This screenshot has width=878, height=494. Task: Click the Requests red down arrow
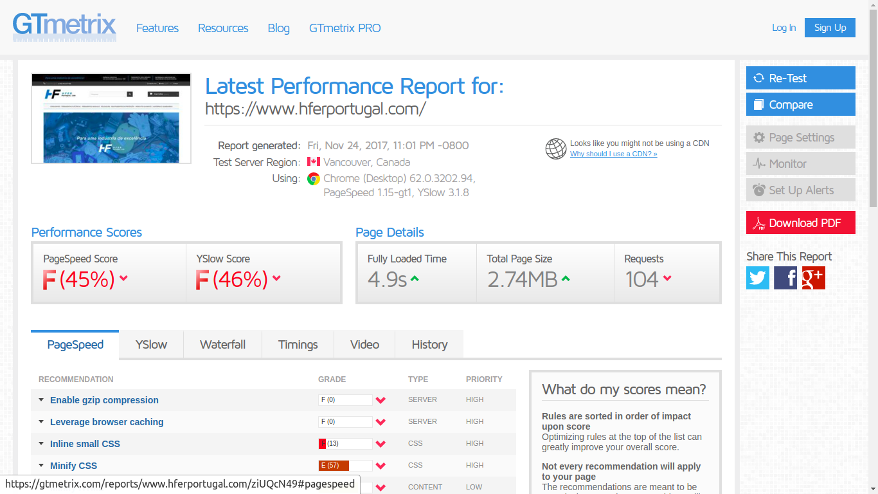tap(667, 279)
